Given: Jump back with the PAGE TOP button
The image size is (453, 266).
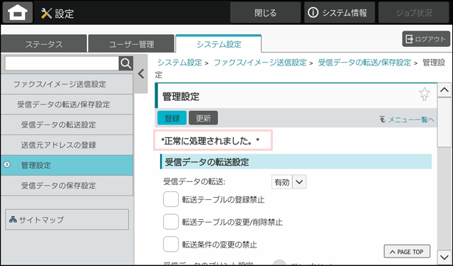Looking at the screenshot, I should coord(407,252).
